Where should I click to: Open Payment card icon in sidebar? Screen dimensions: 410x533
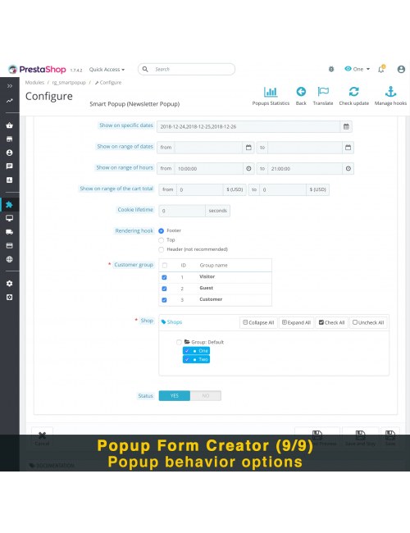[10, 246]
